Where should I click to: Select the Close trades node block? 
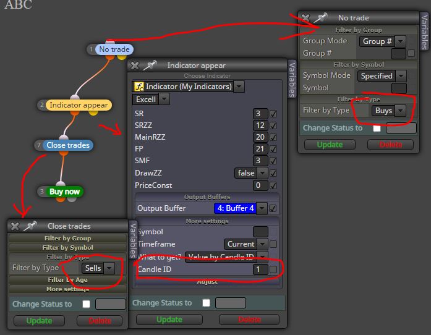(x=68, y=145)
